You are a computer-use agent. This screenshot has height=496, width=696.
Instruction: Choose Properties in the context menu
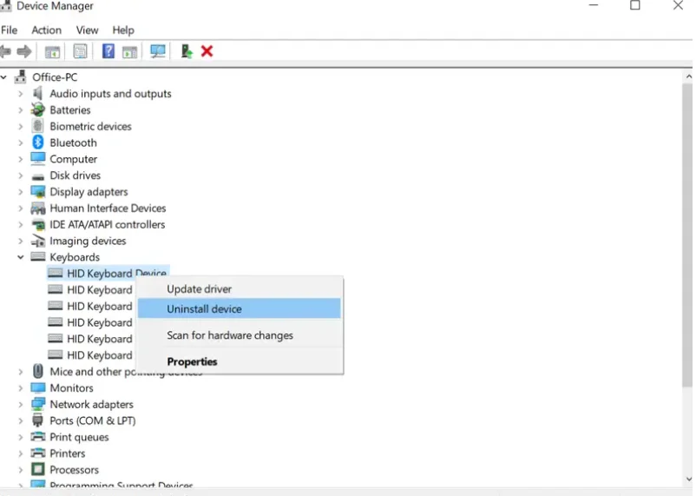click(192, 361)
